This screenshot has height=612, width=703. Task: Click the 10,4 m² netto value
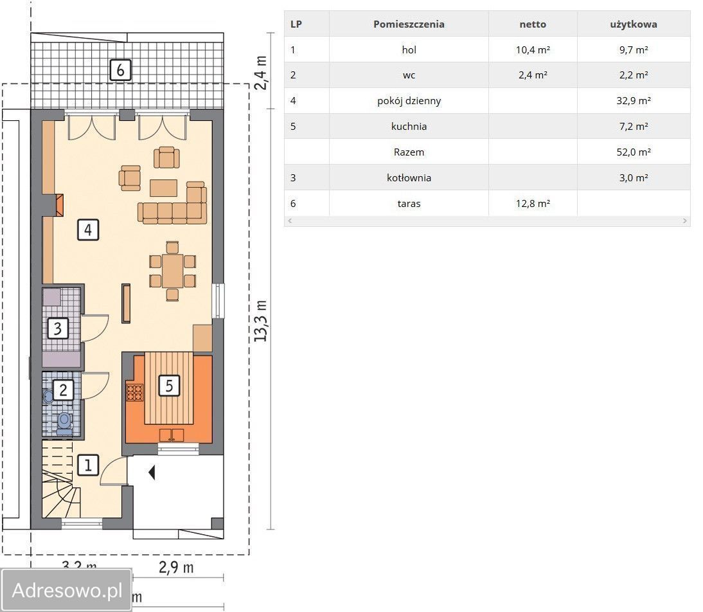click(533, 50)
